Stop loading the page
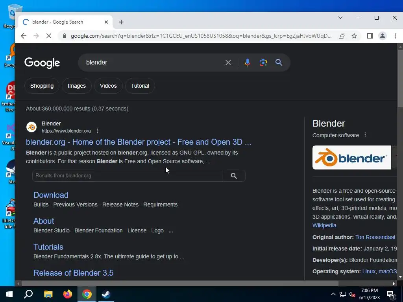The width and height of the screenshot is (403, 302). tap(48, 36)
